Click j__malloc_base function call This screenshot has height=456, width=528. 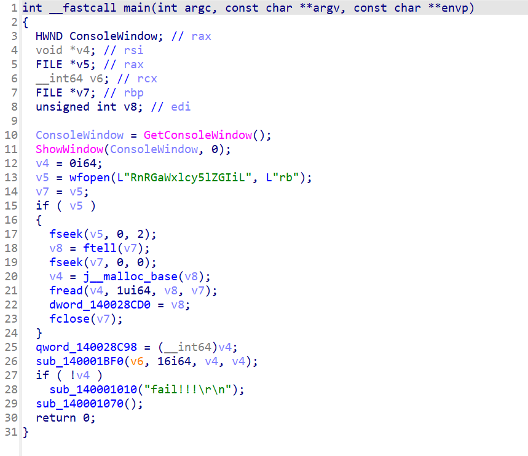coord(130,277)
